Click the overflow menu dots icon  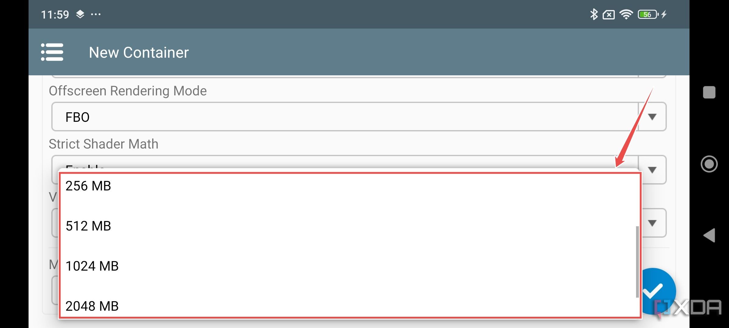tap(98, 14)
